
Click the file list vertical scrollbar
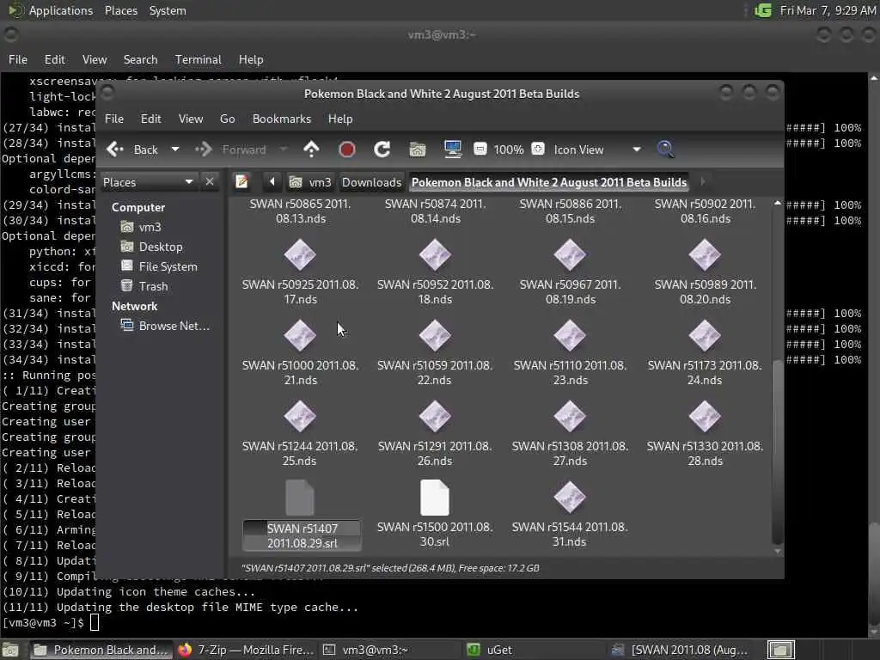pyautogui.click(x=777, y=452)
